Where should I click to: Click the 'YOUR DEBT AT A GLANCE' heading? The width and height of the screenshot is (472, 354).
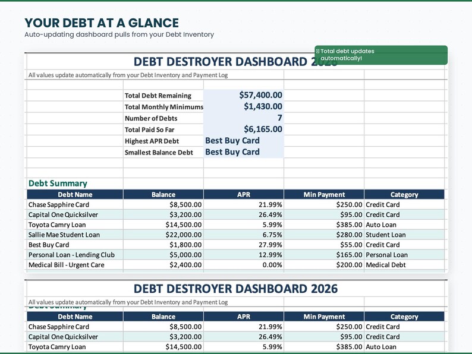[x=102, y=23]
